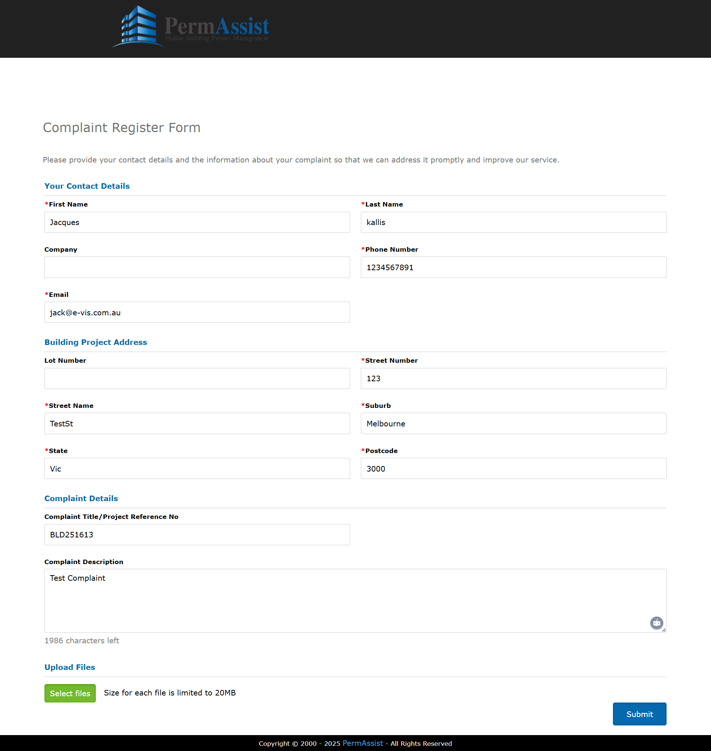Click the State field

tap(197, 469)
